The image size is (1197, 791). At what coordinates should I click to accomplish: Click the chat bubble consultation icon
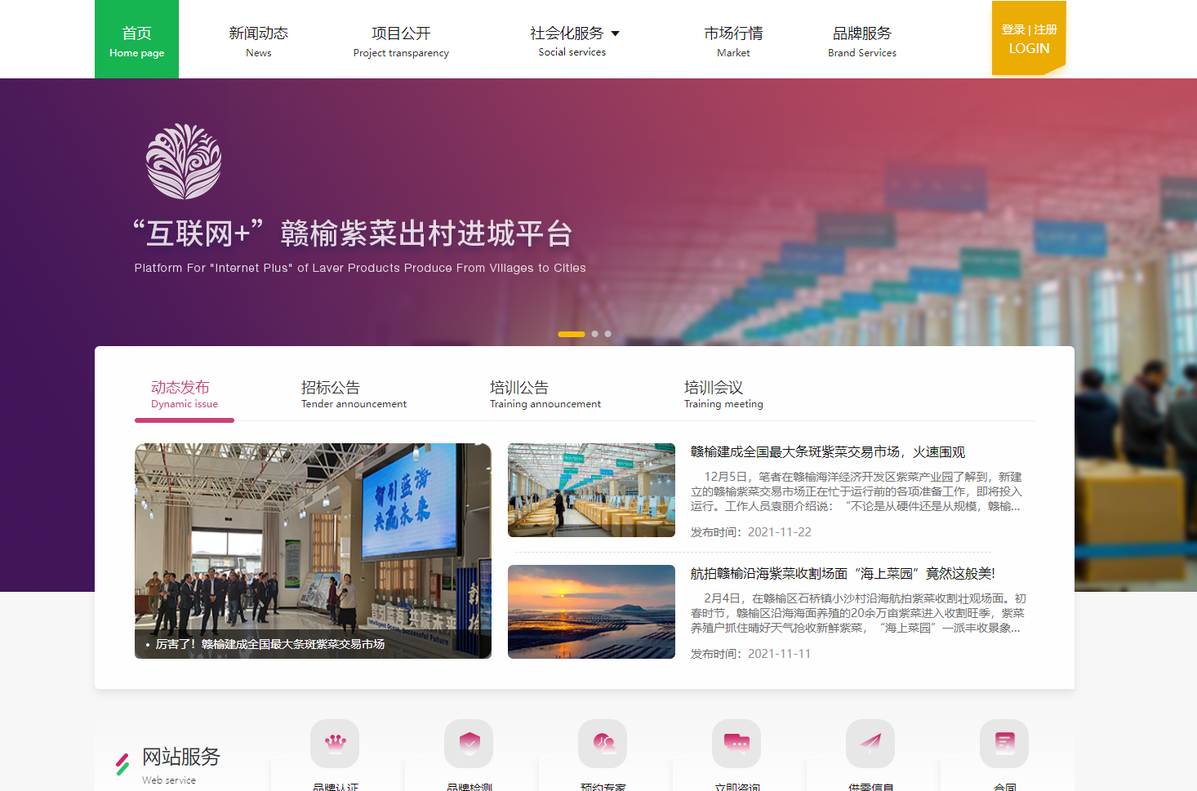pyautogui.click(x=736, y=743)
